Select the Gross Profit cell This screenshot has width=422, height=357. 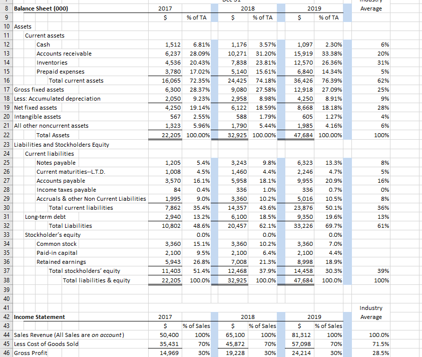[x=31, y=352]
